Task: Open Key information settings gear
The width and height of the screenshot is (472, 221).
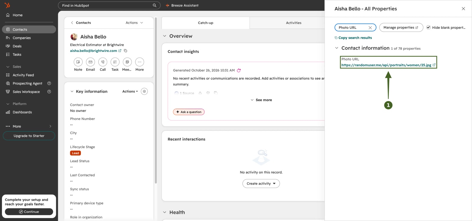Action: [x=144, y=91]
